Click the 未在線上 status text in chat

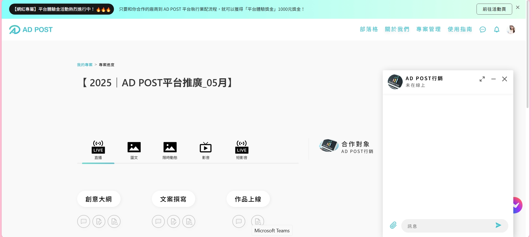tap(415, 85)
